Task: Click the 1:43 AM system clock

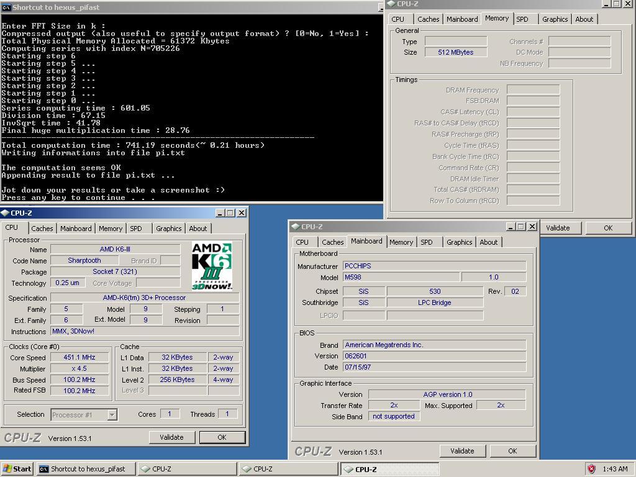Action: (x=616, y=470)
